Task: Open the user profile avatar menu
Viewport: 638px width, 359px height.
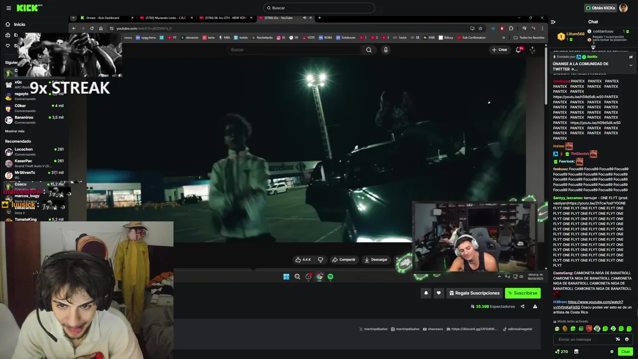Action: pyautogui.click(x=624, y=8)
